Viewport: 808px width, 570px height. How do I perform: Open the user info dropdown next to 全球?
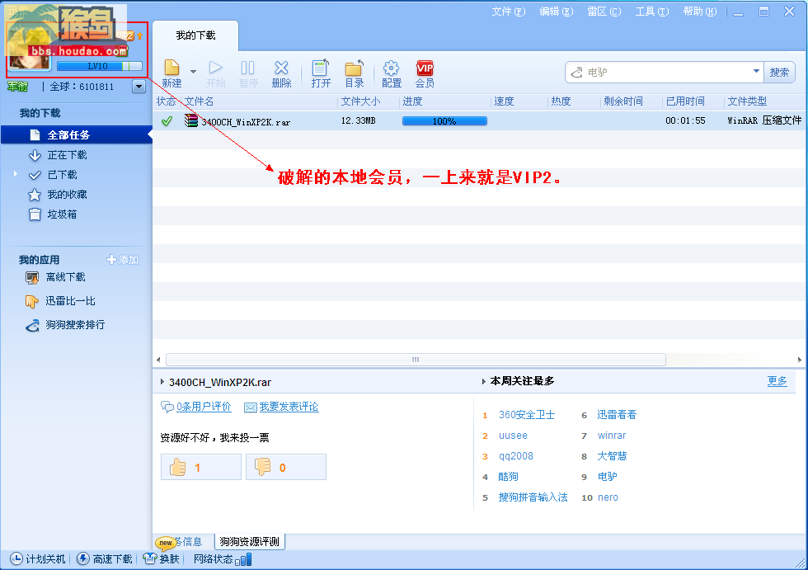pyautogui.click(x=139, y=86)
